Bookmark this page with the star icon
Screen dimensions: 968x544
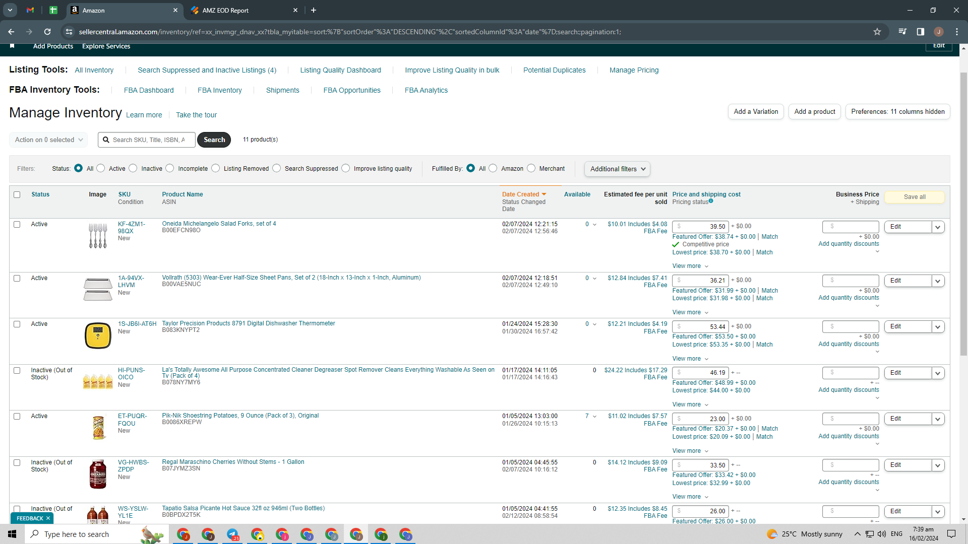[877, 32]
